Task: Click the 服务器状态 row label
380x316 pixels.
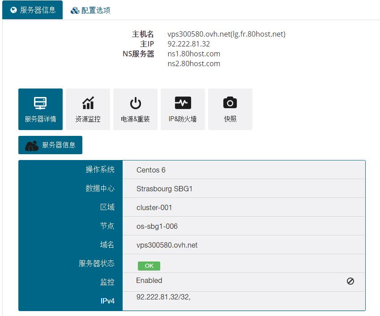Action: point(96,263)
